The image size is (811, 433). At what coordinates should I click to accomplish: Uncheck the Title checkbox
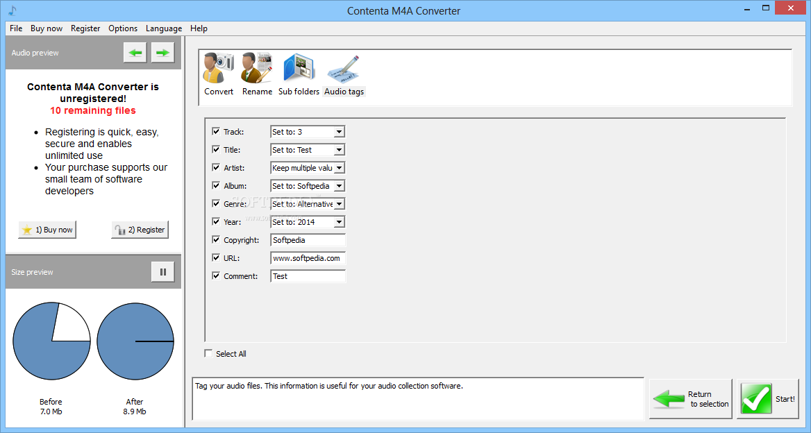tap(216, 149)
